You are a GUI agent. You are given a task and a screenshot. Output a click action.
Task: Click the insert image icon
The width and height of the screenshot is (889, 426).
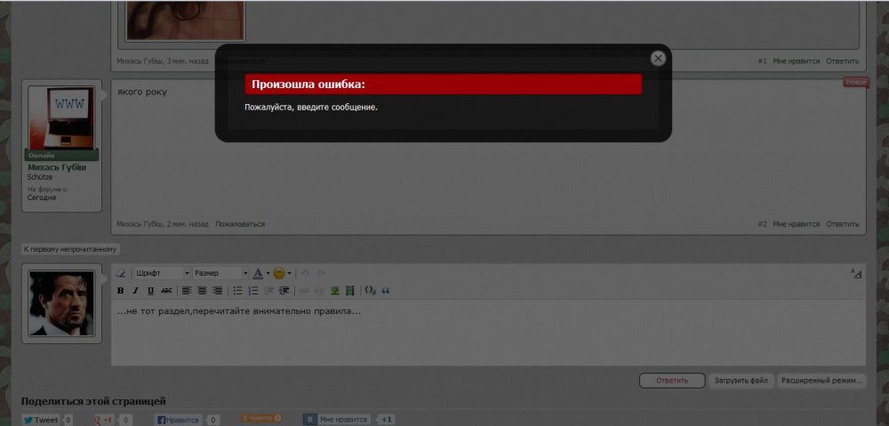pyautogui.click(x=335, y=291)
